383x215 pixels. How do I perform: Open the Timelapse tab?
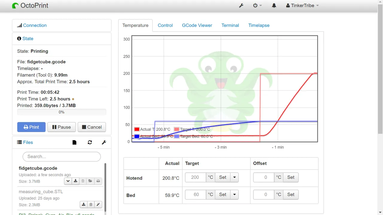click(x=259, y=25)
